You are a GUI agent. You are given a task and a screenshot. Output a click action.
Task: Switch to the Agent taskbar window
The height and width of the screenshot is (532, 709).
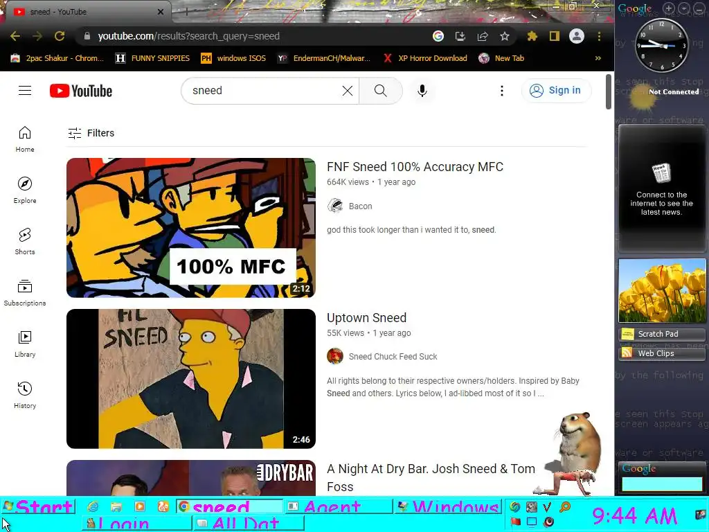[x=338, y=506]
